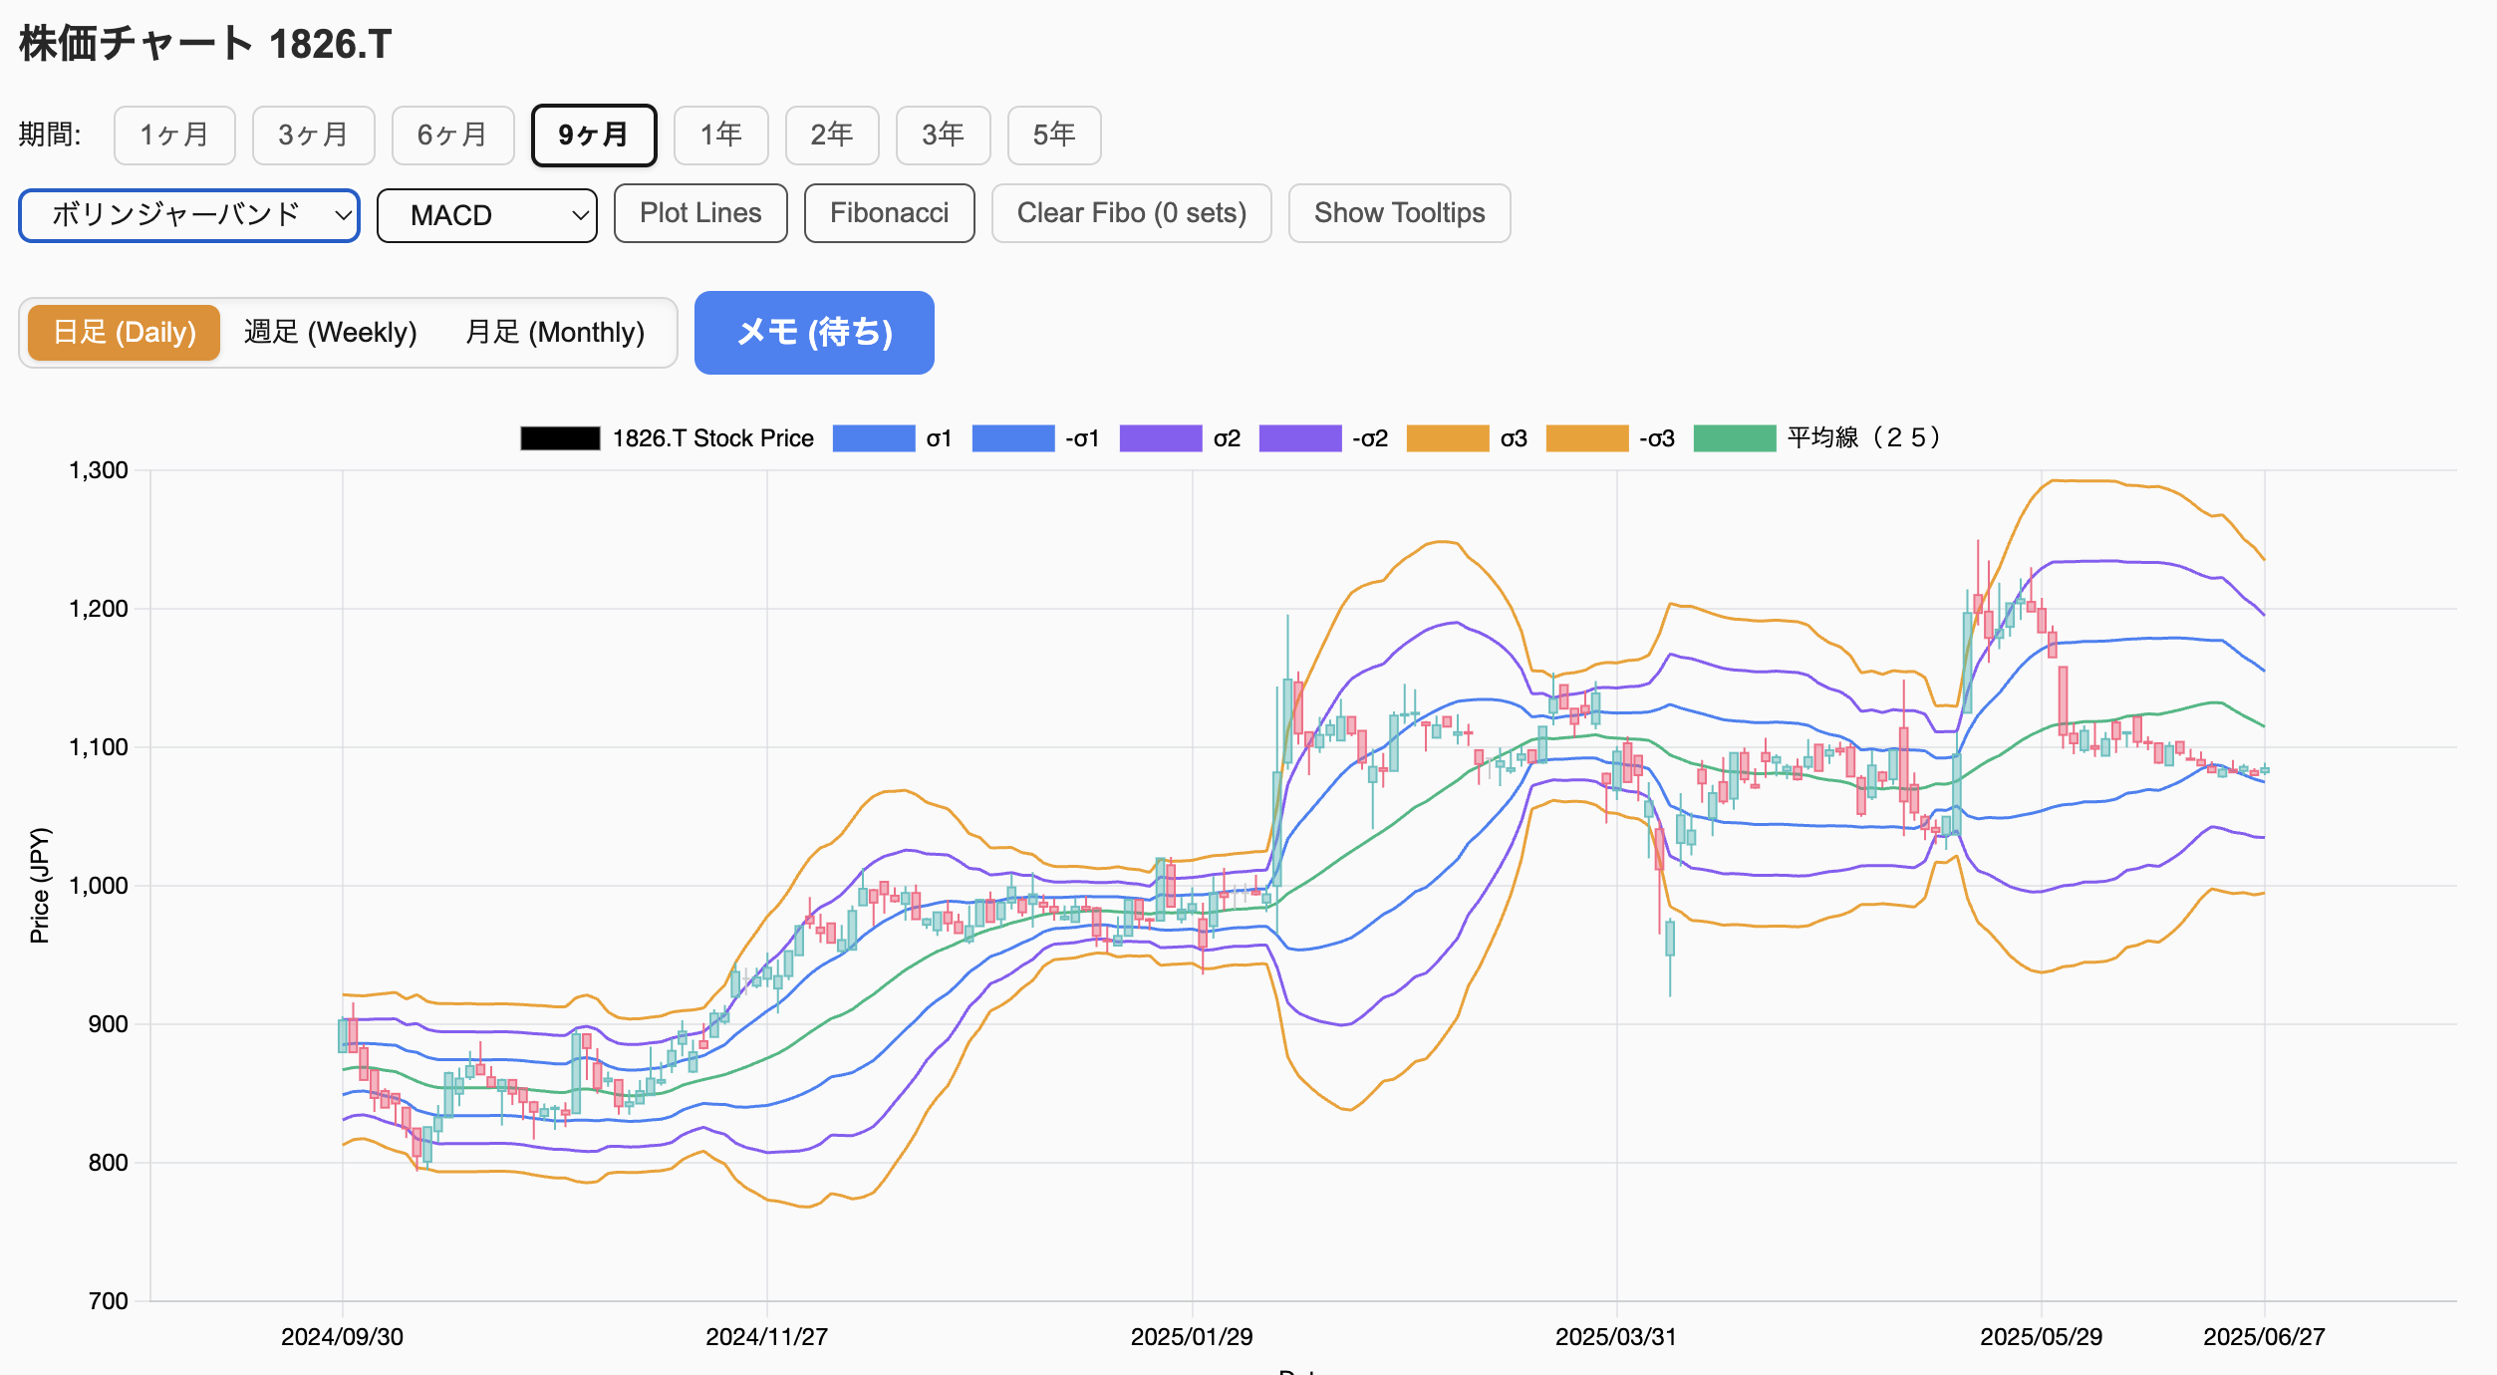Open the メモ (待ち) button
The height and width of the screenshot is (1375, 2497).
click(814, 333)
